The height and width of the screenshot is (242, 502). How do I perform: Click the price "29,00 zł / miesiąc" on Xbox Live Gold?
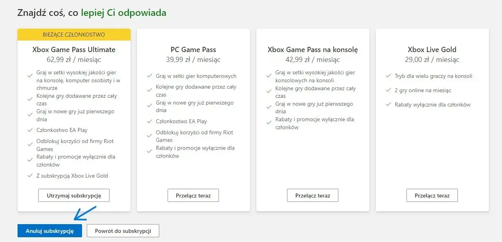432,60
